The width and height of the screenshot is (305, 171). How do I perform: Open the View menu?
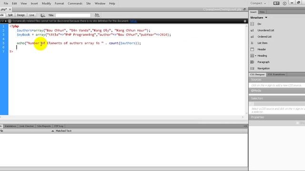24,3
